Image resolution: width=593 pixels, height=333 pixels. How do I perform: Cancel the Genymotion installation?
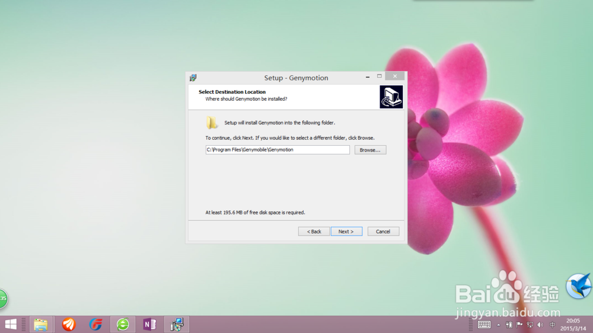click(x=383, y=231)
